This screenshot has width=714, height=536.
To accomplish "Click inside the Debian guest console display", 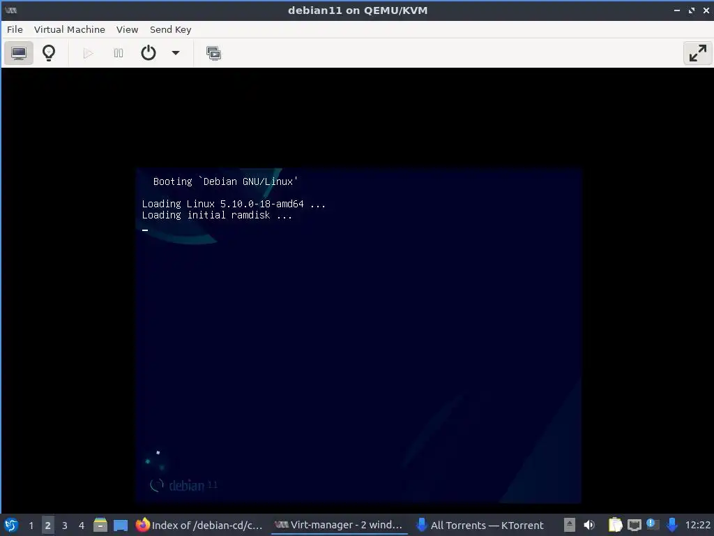I will (358, 336).
